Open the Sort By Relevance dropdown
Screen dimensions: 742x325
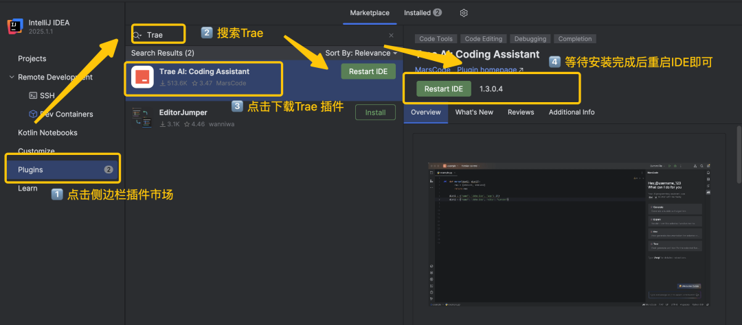click(361, 53)
